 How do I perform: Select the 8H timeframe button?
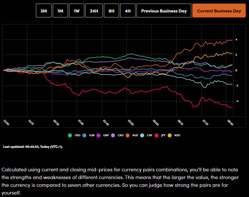[111, 11]
